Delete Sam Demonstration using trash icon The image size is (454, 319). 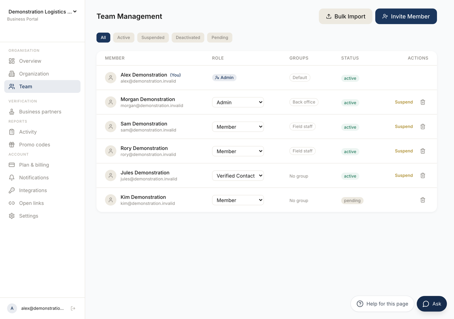click(x=423, y=127)
